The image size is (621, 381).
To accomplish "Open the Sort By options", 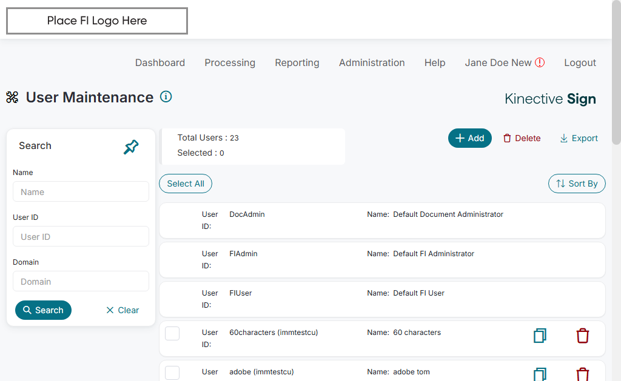I will tap(576, 184).
